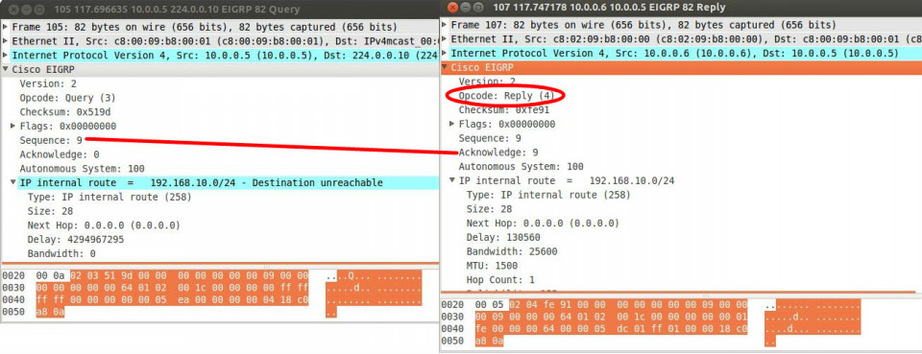Select Internet Protocol Version 4 row in Reply window
922x354 pixels.
[x=681, y=53]
